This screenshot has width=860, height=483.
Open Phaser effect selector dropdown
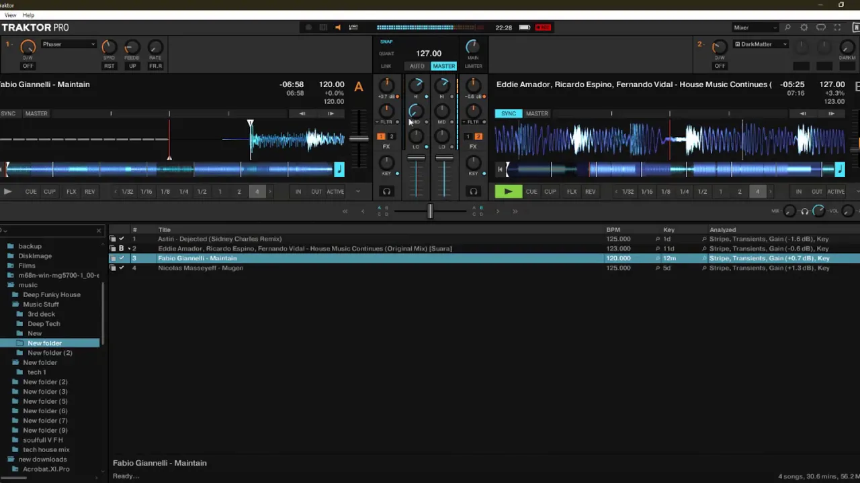coord(69,44)
